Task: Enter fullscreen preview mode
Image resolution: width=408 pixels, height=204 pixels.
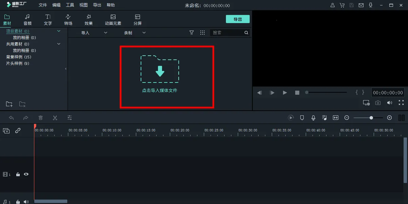Action: click(401, 103)
